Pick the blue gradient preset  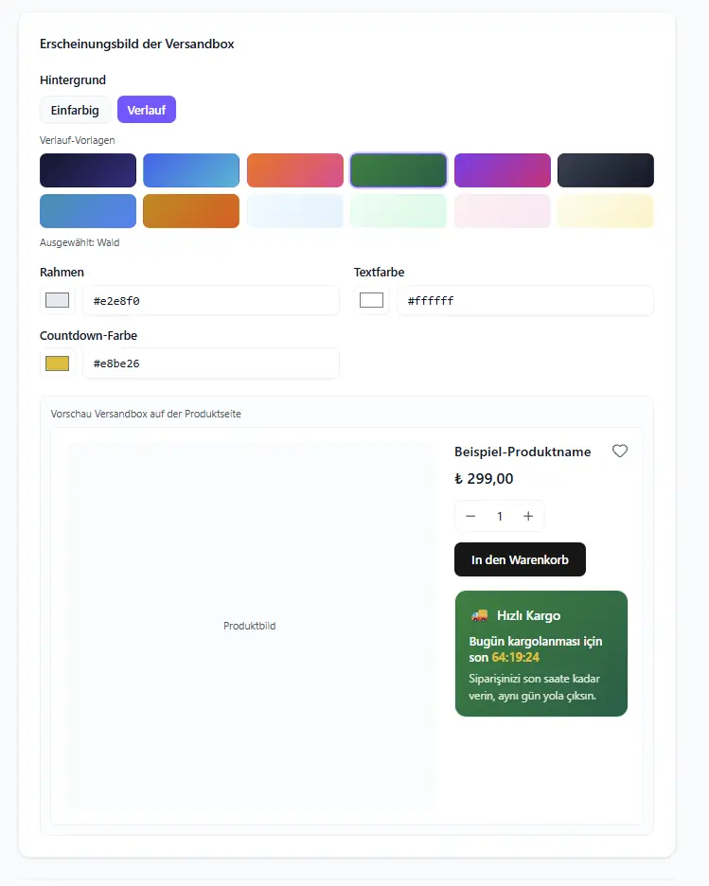[191, 170]
